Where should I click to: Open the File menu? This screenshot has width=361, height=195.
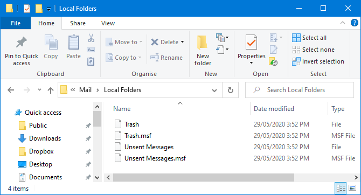point(16,23)
